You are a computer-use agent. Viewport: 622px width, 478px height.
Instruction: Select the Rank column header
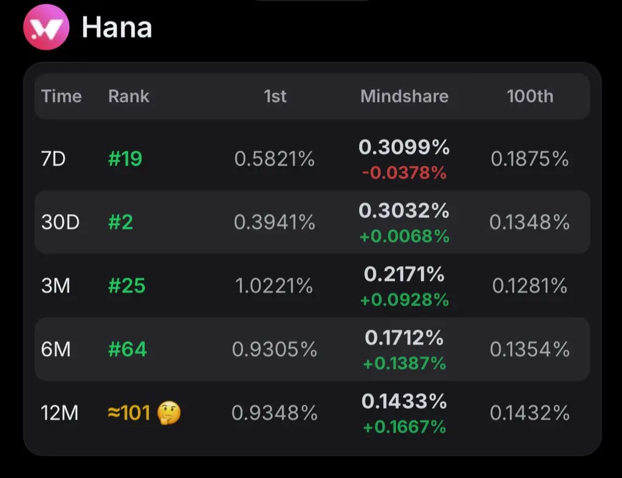[x=129, y=96]
